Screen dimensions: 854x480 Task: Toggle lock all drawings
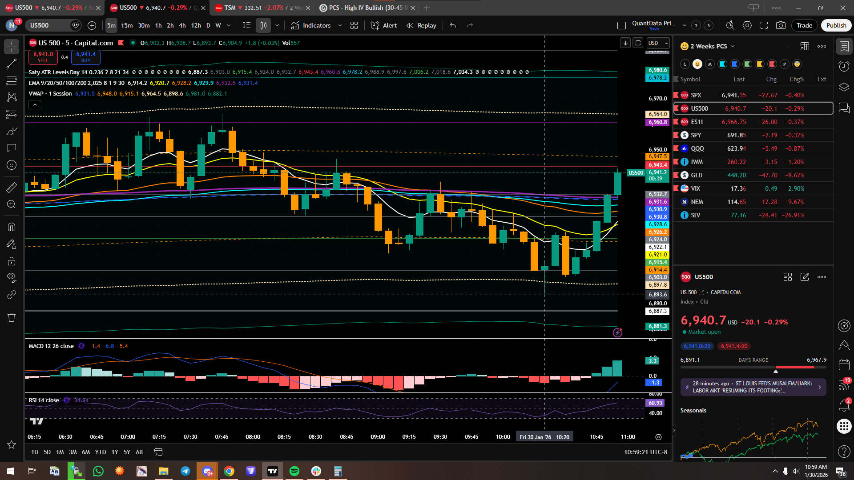click(12, 261)
